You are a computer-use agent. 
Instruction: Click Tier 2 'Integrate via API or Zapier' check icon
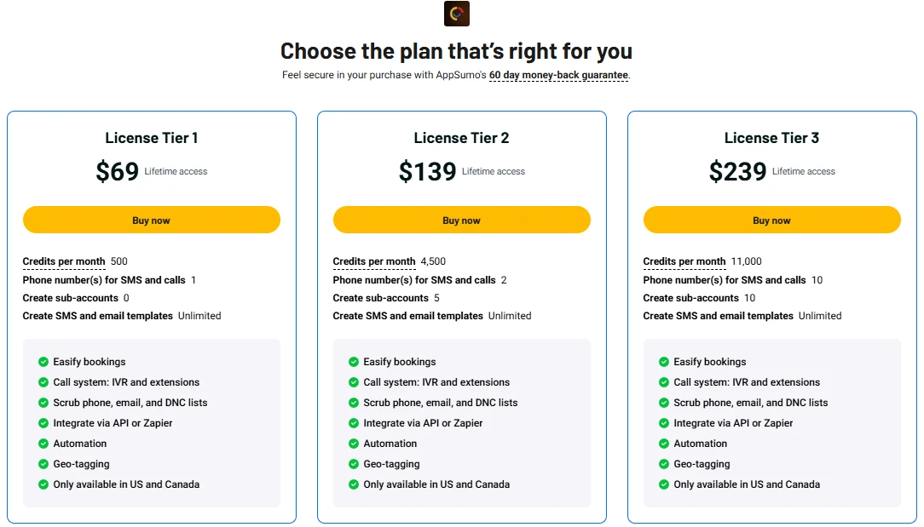(354, 423)
